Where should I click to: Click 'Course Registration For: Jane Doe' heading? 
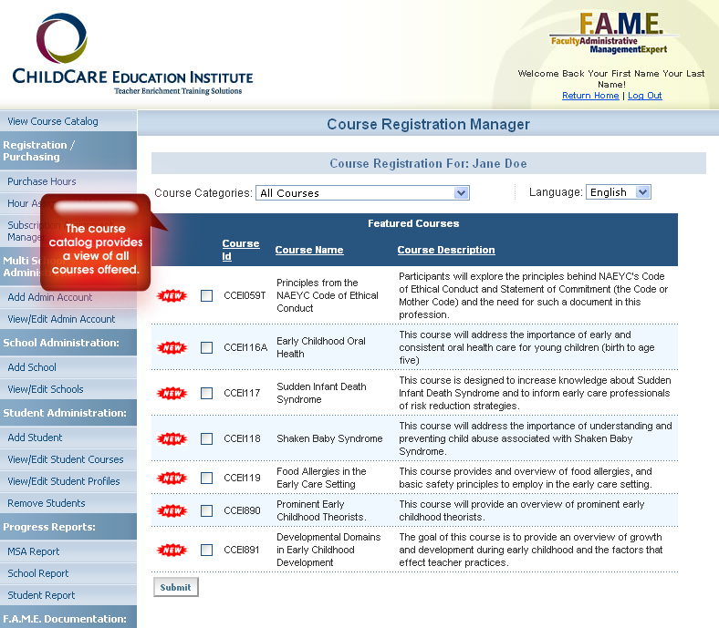coord(428,163)
